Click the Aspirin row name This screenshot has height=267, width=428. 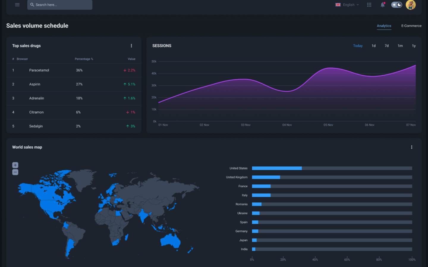coord(34,84)
